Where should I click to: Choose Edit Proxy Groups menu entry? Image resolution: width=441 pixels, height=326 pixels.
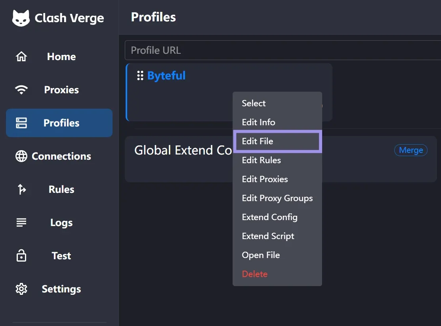point(277,198)
